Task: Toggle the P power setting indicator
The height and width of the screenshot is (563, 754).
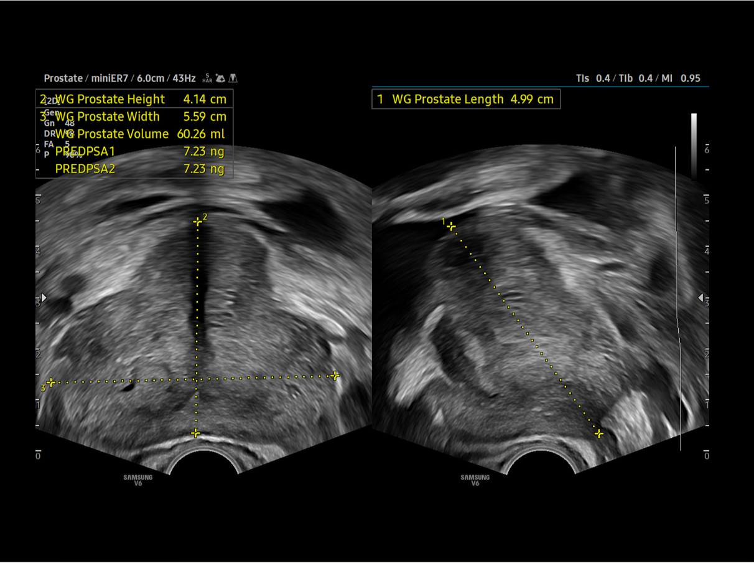Action: pos(45,154)
